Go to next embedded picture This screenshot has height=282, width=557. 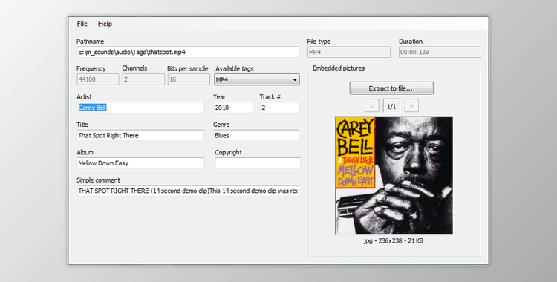pos(411,106)
